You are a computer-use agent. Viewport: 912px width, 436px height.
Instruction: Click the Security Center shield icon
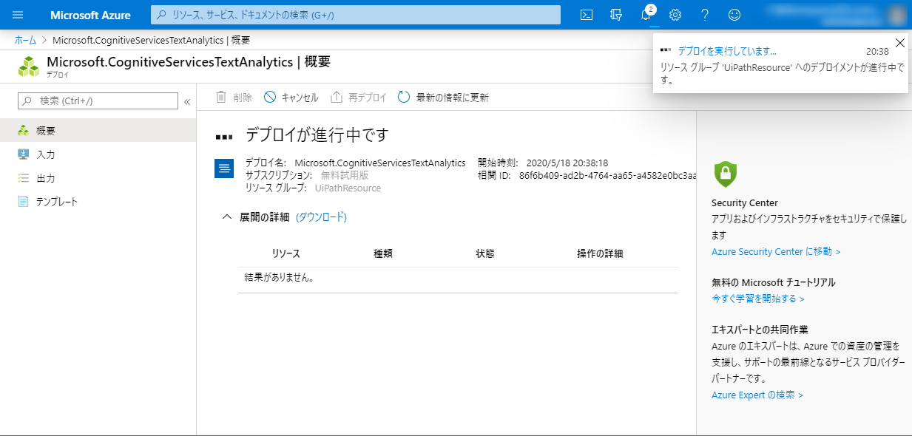tap(725, 174)
